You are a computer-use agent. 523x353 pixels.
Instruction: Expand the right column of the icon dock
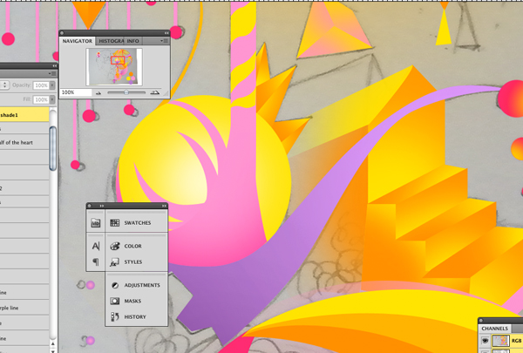point(164,206)
